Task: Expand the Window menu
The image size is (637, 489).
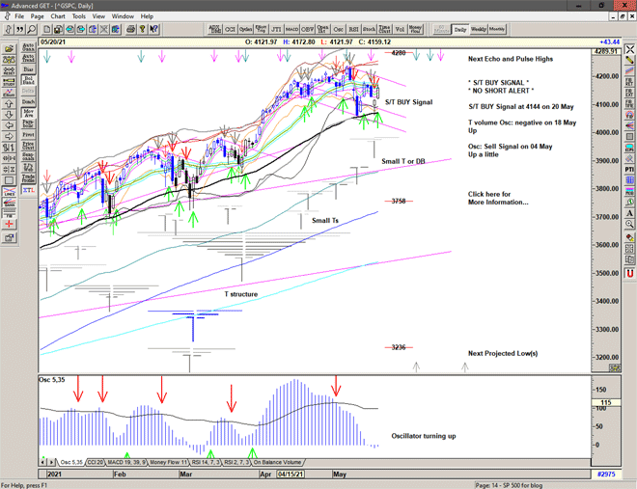Action: 123,16
